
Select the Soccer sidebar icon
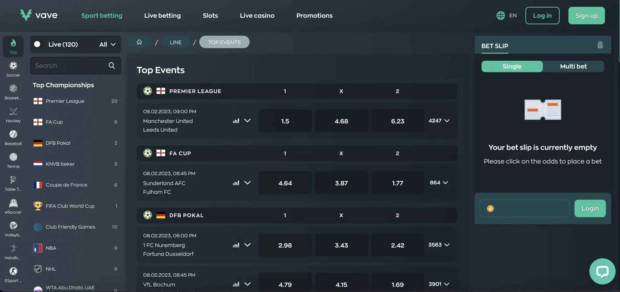point(13,66)
